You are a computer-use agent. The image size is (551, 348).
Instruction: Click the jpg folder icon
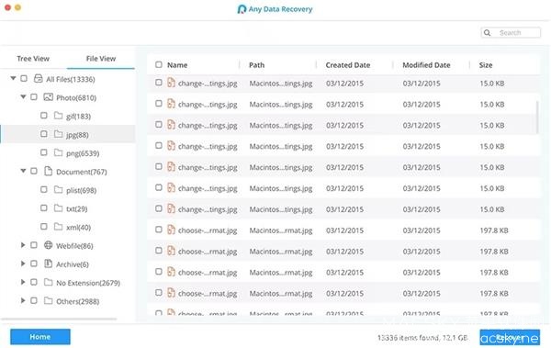point(59,134)
